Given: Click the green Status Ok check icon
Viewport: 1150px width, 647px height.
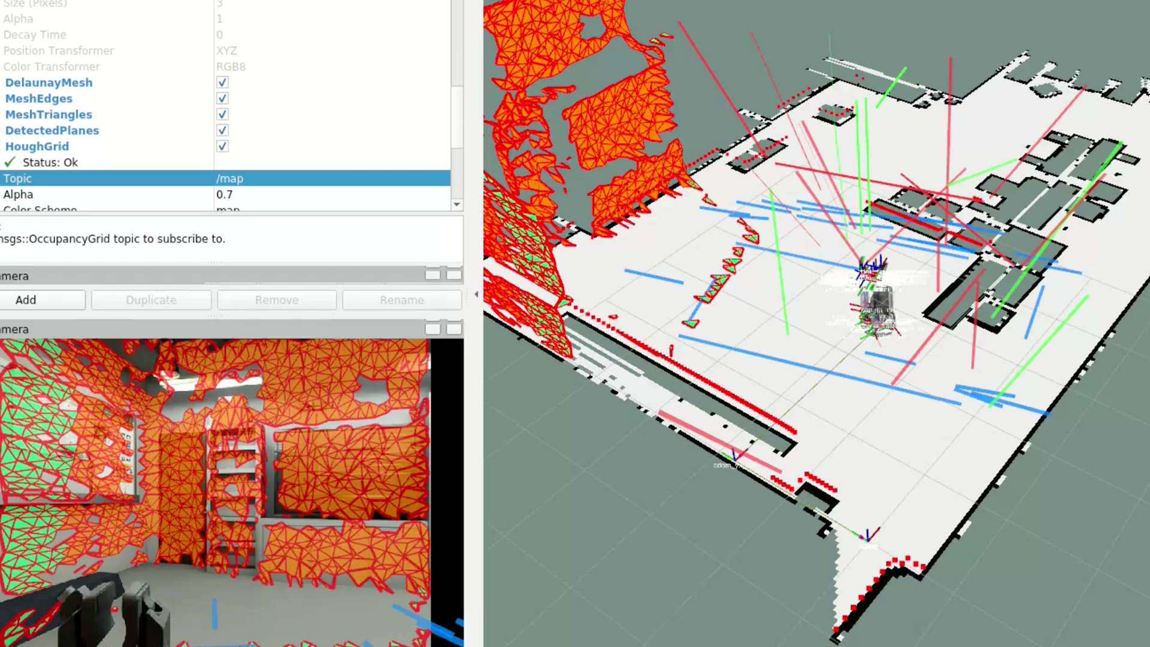Looking at the screenshot, I should [10, 162].
